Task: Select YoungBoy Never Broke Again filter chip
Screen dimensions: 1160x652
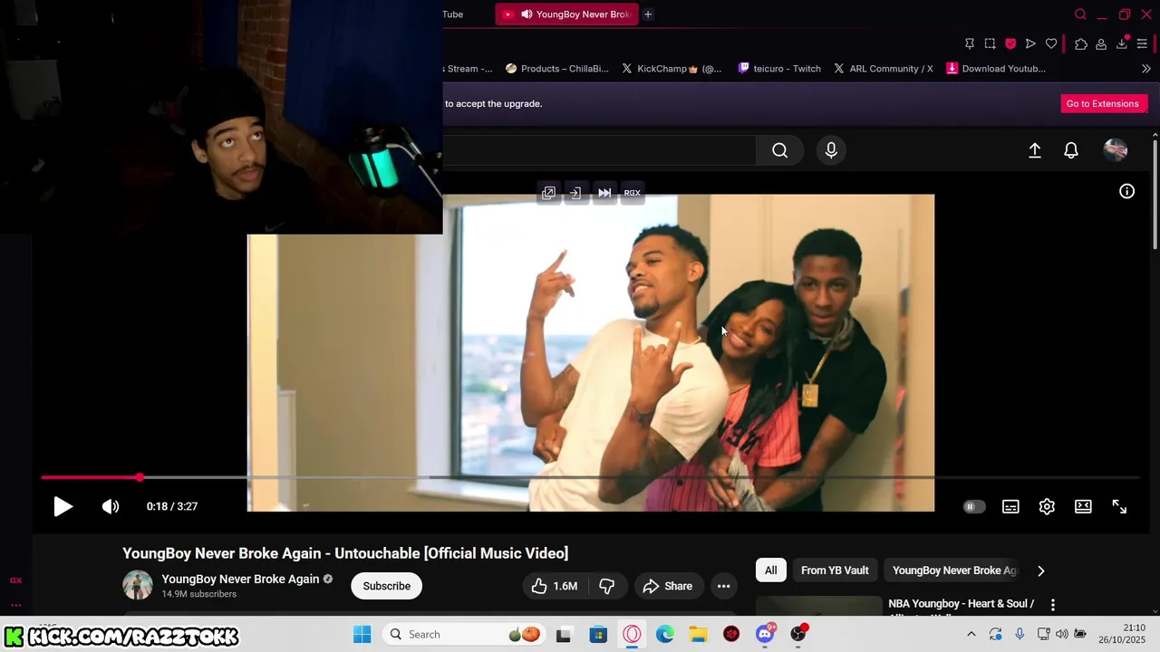Action: [954, 570]
